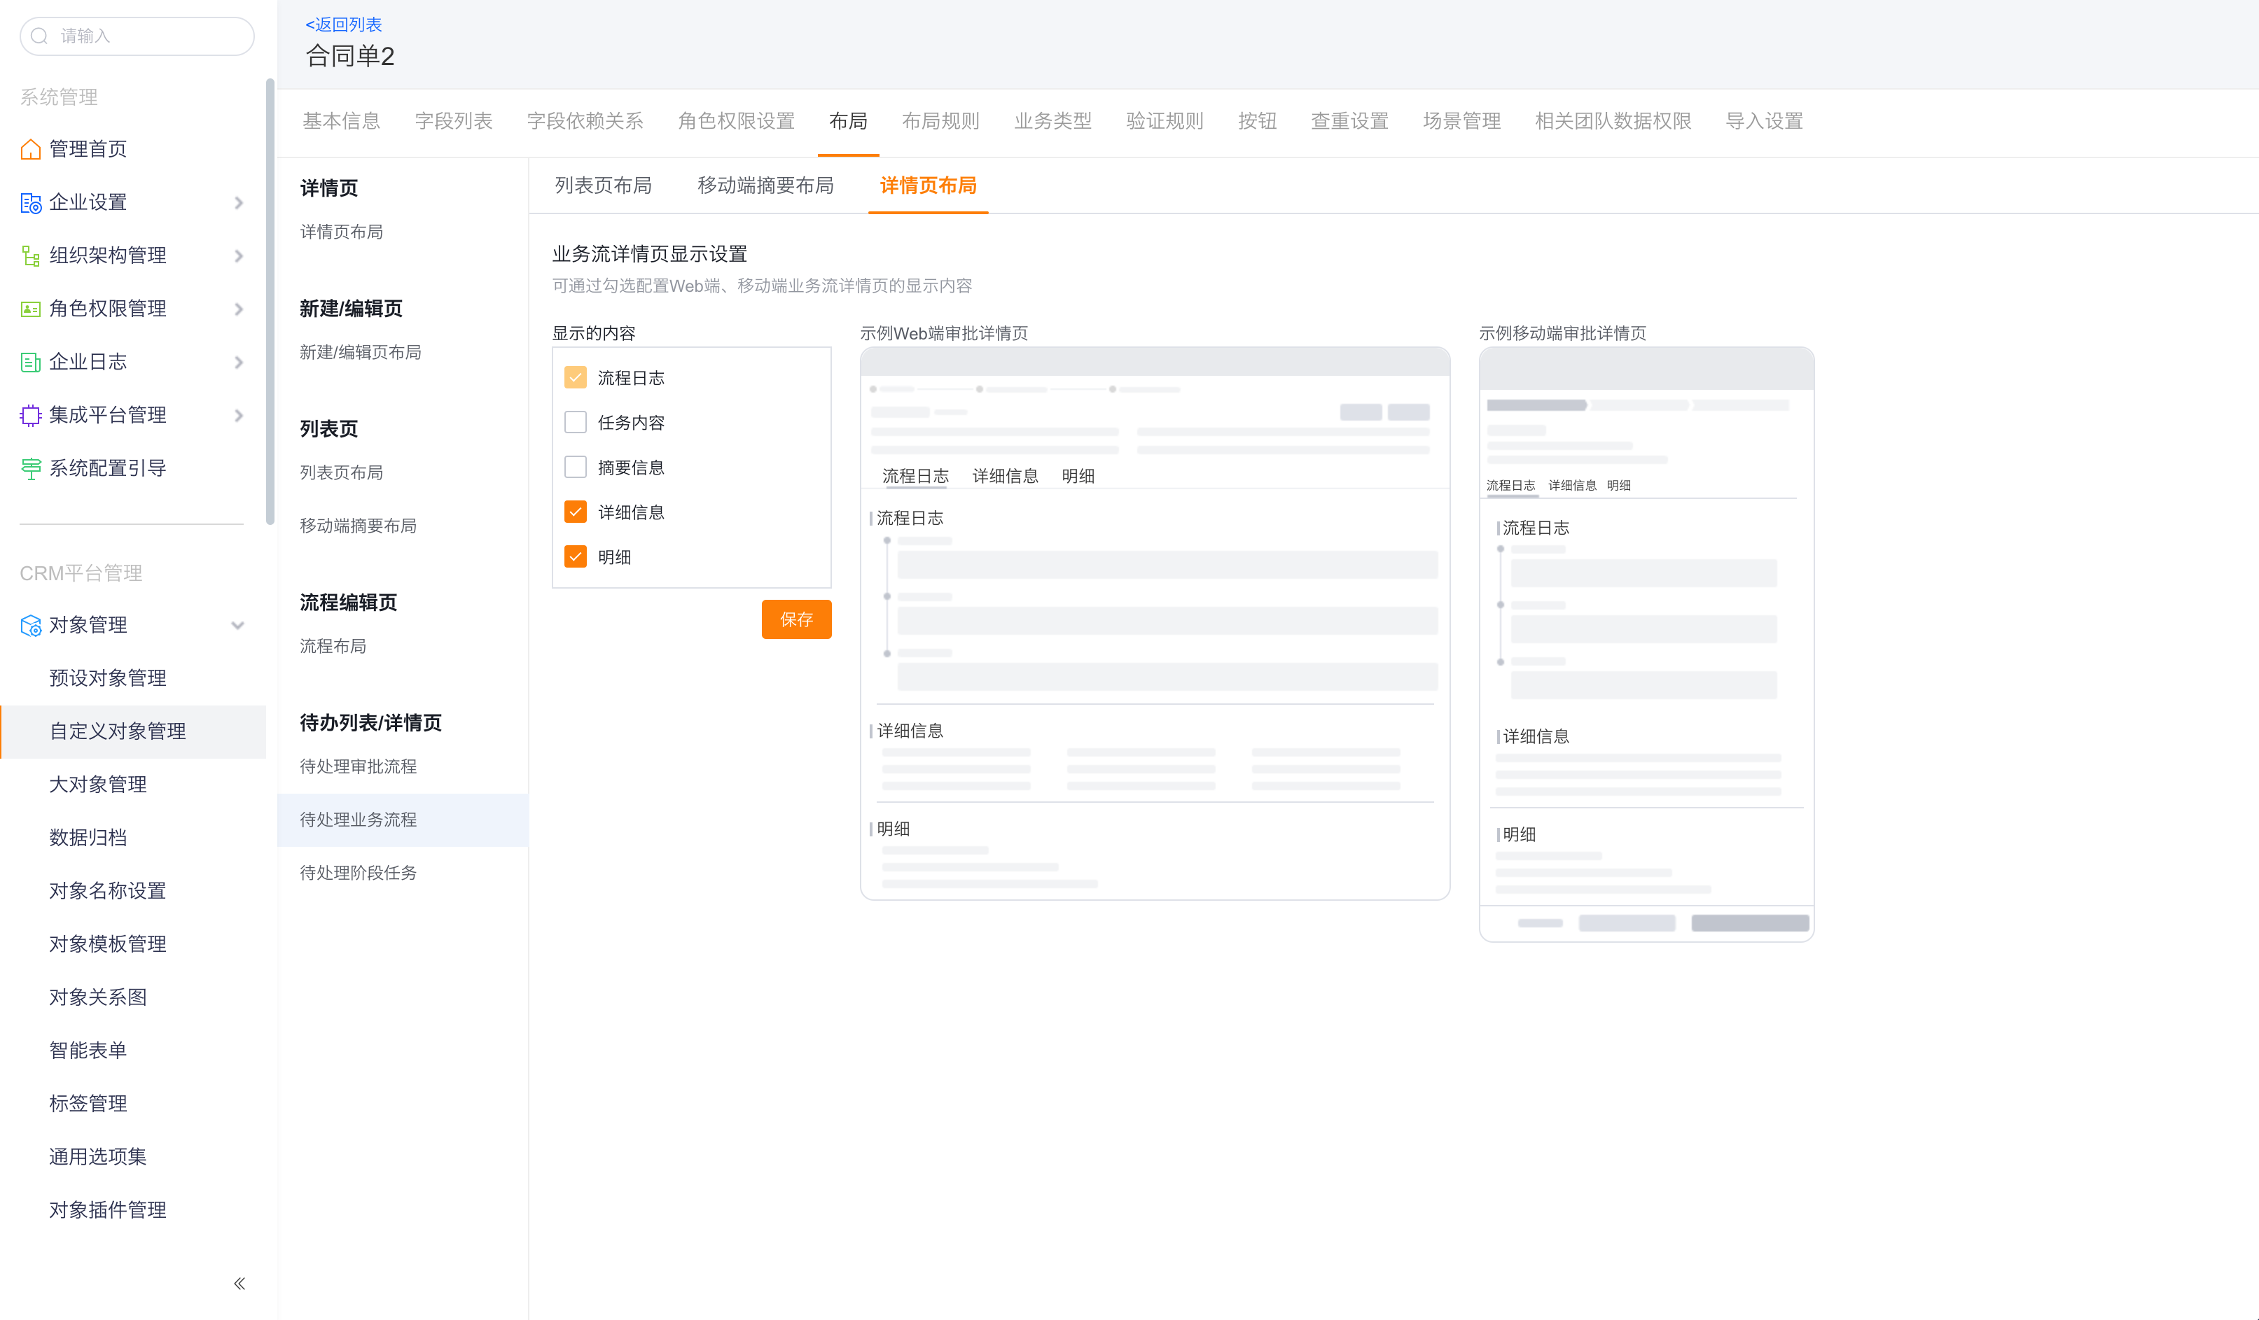Expand the 企业日志 chevron
Screen dimensions: 2259x1320
point(239,362)
